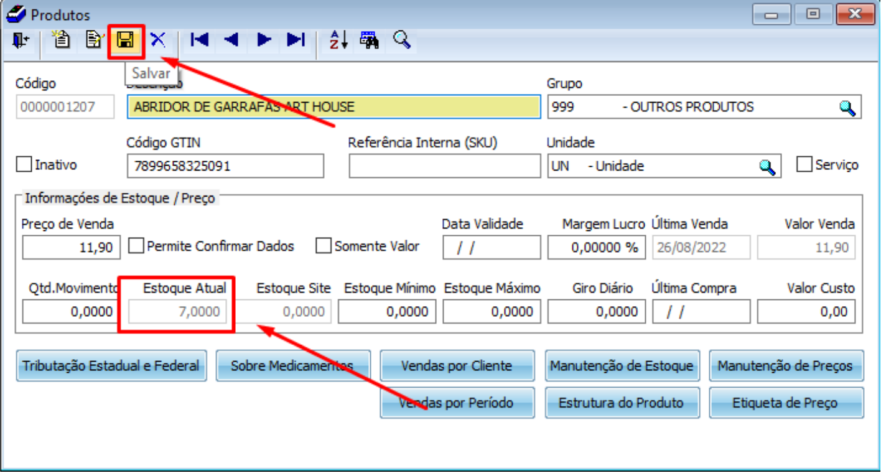The width and height of the screenshot is (881, 473).
Task: Toggle the Inativo checkbox
Action: click(24, 164)
